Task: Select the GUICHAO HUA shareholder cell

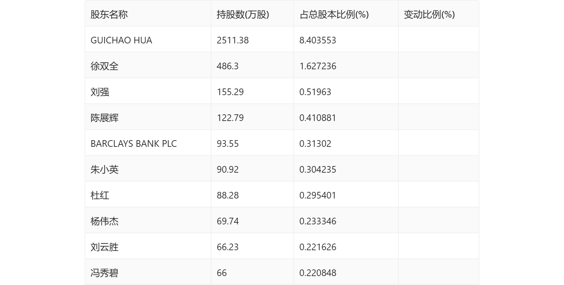Action: tap(121, 40)
